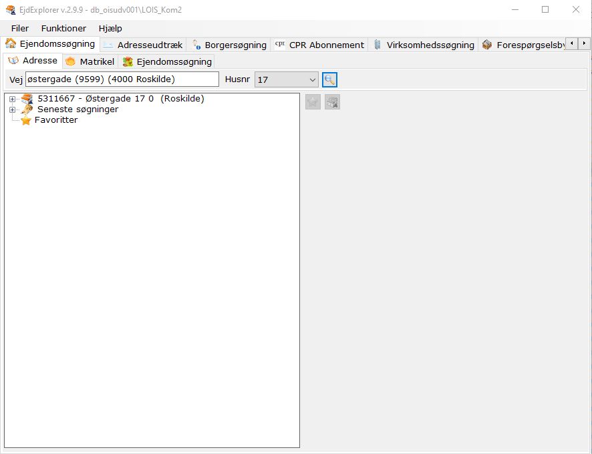Viewport: 592px width, 454px height.
Task: Click in the Vej street input field
Action: click(x=122, y=79)
